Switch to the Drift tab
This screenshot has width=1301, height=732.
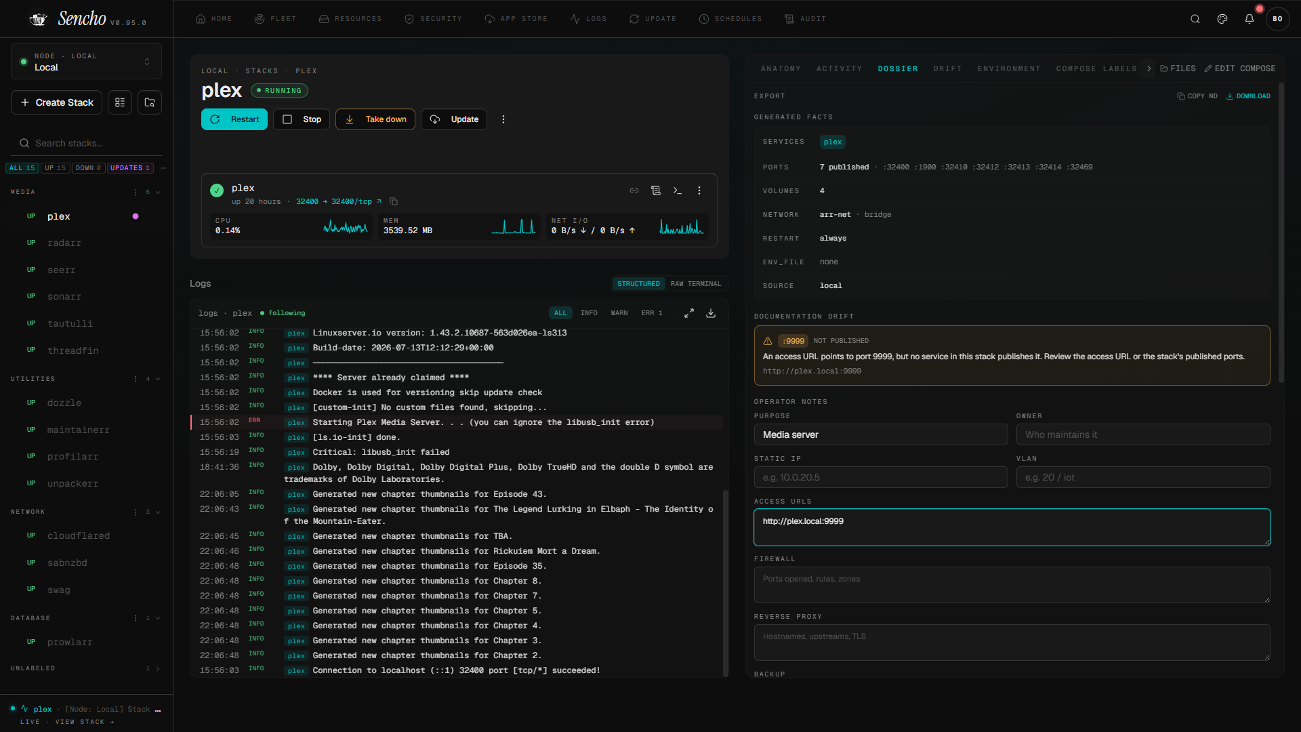click(x=947, y=69)
